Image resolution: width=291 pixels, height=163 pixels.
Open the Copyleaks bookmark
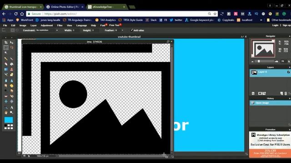[226, 20]
